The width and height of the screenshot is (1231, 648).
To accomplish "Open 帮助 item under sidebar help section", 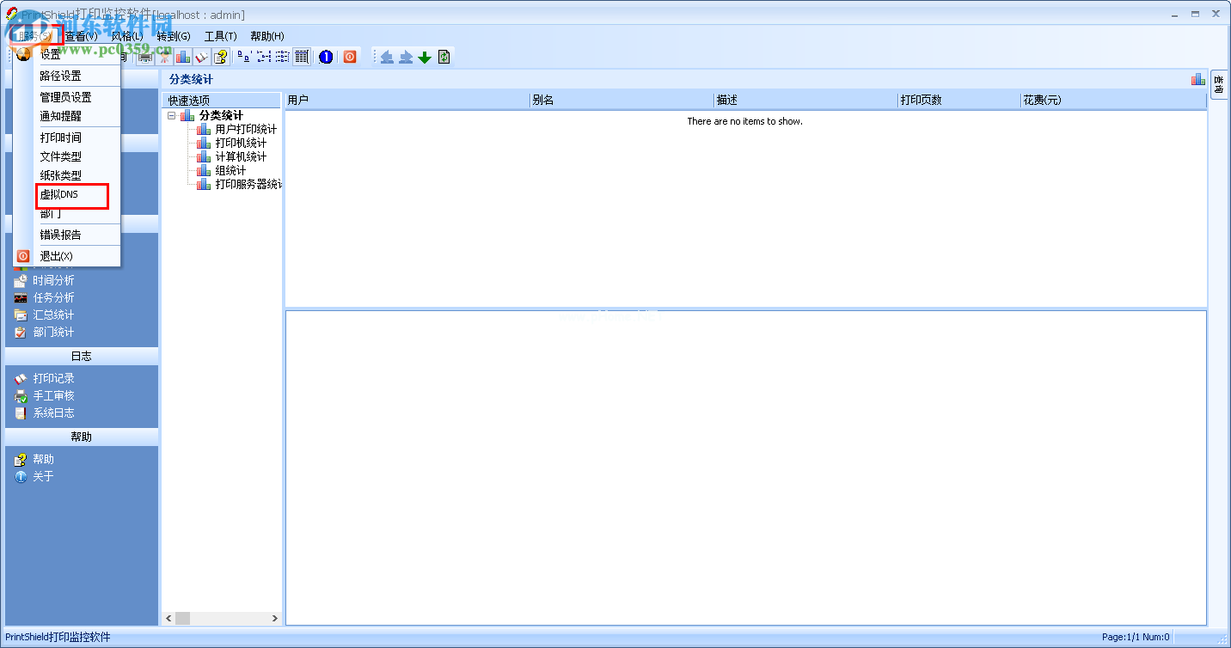I will 43,459.
